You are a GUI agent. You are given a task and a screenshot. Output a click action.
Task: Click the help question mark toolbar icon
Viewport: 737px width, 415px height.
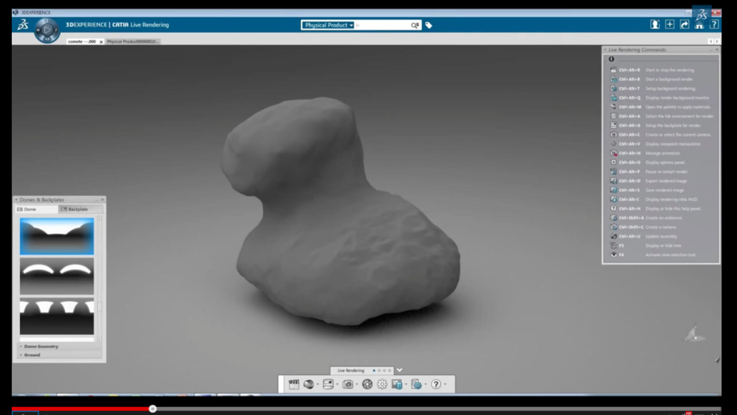tap(436, 384)
